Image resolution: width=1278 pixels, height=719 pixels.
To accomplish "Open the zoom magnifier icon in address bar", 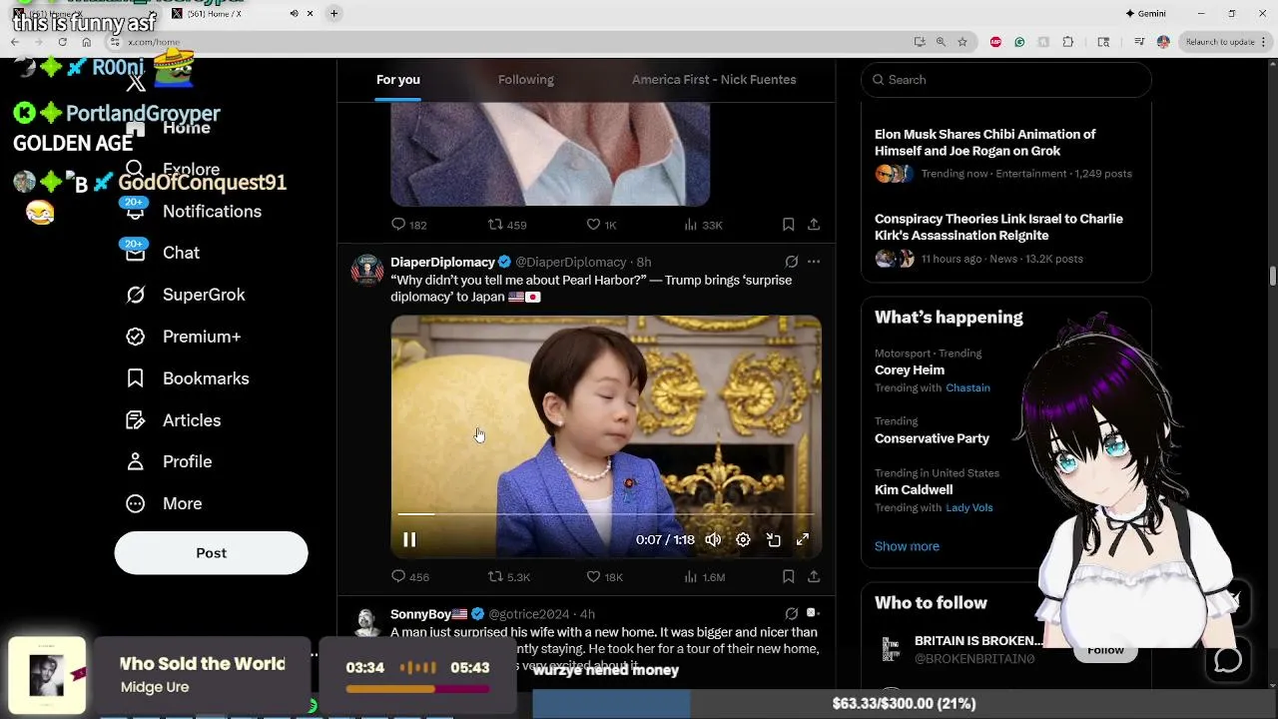I will (941, 42).
